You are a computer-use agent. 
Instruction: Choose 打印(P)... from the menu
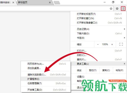[98, 51]
